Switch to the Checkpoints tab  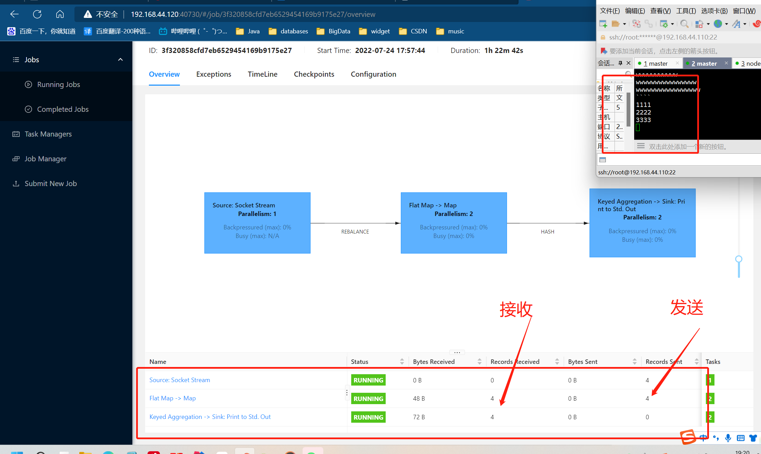[x=314, y=74]
